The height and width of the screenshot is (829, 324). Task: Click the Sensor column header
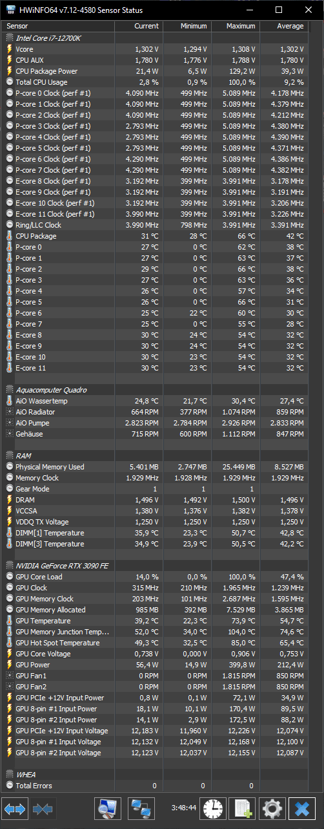click(x=59, y=27)
